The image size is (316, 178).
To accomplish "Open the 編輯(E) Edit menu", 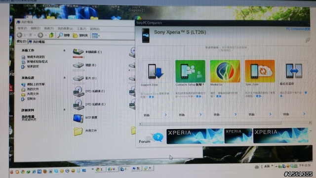I will [36, 28].
